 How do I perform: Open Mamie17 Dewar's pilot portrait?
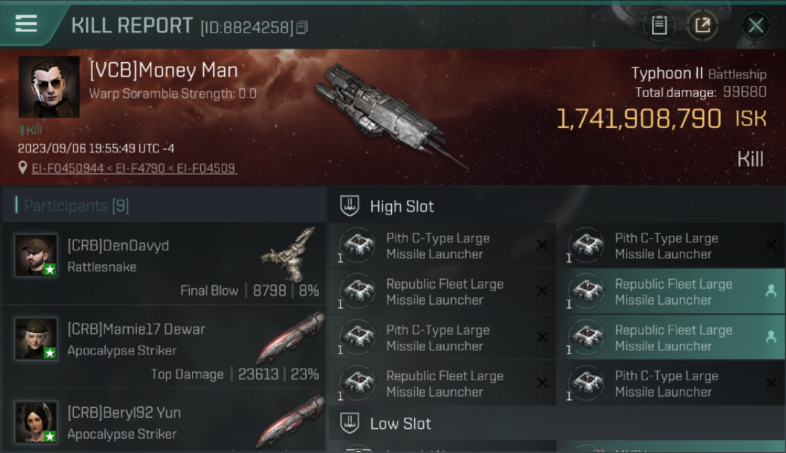click(36, 338)
